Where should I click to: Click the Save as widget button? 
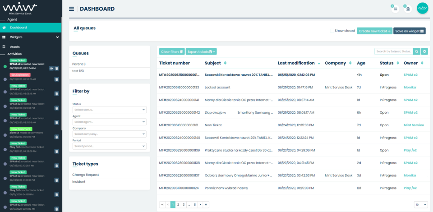[409, 31]
